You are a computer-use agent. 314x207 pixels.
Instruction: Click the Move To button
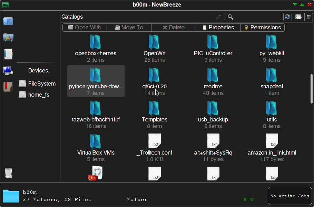coord(129,27)
